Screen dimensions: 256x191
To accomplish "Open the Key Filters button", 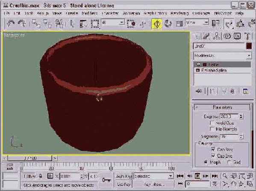I will click(153, 184).
